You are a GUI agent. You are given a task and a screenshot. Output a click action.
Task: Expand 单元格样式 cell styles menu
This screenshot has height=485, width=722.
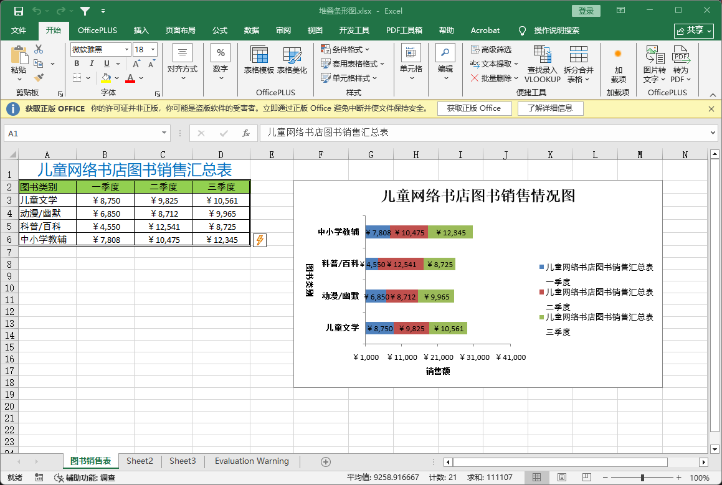(x=349, y=78)
